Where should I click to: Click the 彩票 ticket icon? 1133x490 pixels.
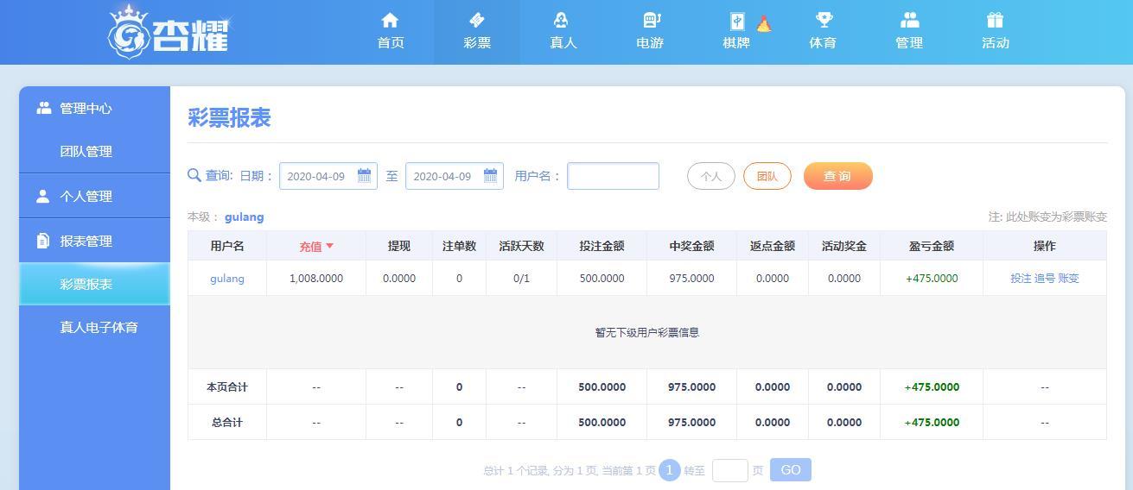click(x=476, y=20)
